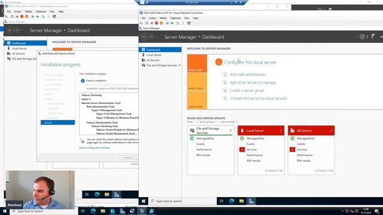Click Enhanced Session icon in right VM toolbar
Viewport: 383px width, 215px height.
(189, 23)
